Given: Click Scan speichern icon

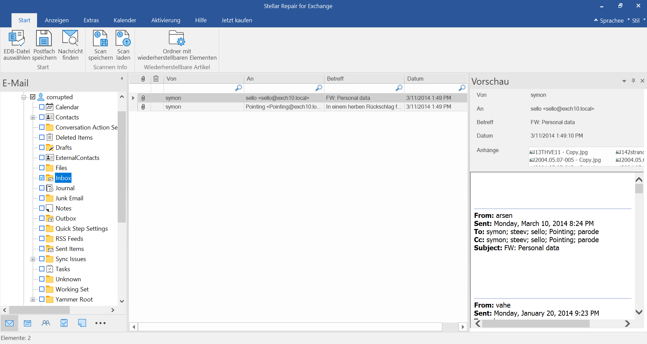Looking at the screenshot, I should 100,45.
